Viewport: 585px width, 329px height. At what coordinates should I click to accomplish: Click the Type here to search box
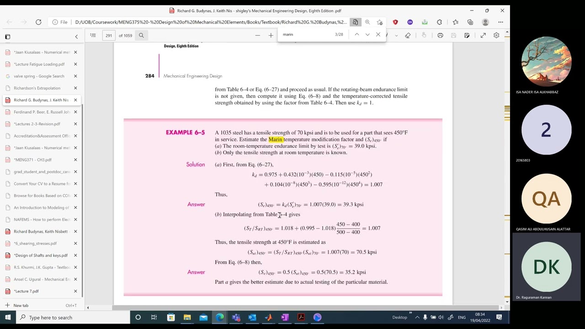pos(73,317)
